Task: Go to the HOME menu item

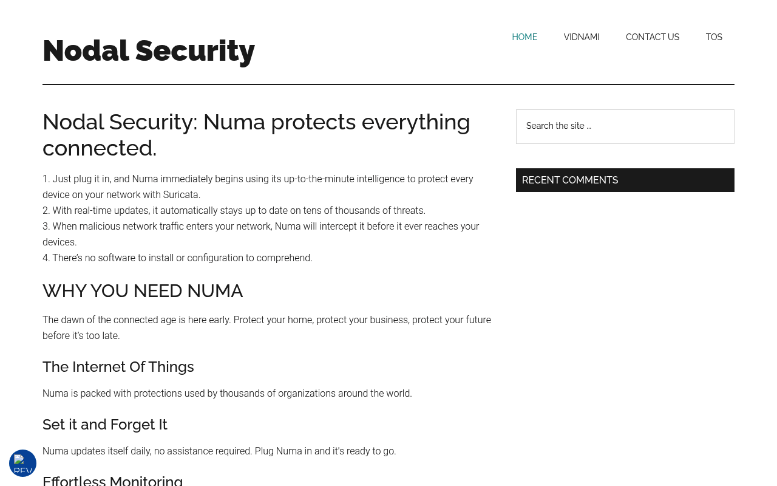Action: [524, 37]
